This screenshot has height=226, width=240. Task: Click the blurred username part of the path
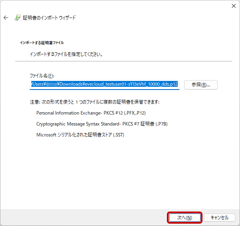point(52,84)
